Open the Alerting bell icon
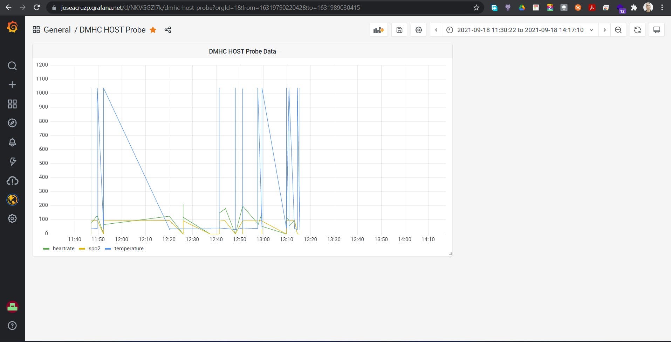 pyautogui.click(x=12, y=142)
